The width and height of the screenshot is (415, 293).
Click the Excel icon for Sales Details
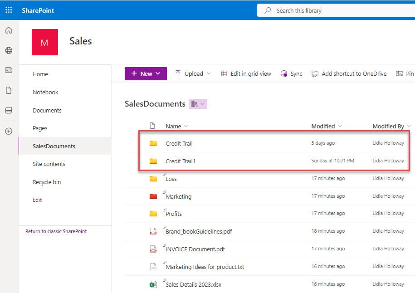(x=153, y=284)
